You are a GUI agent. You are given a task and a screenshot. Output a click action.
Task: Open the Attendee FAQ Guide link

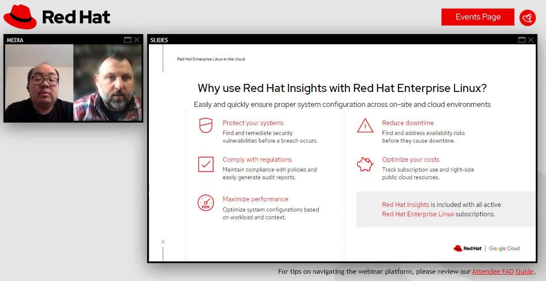point(502,271)
